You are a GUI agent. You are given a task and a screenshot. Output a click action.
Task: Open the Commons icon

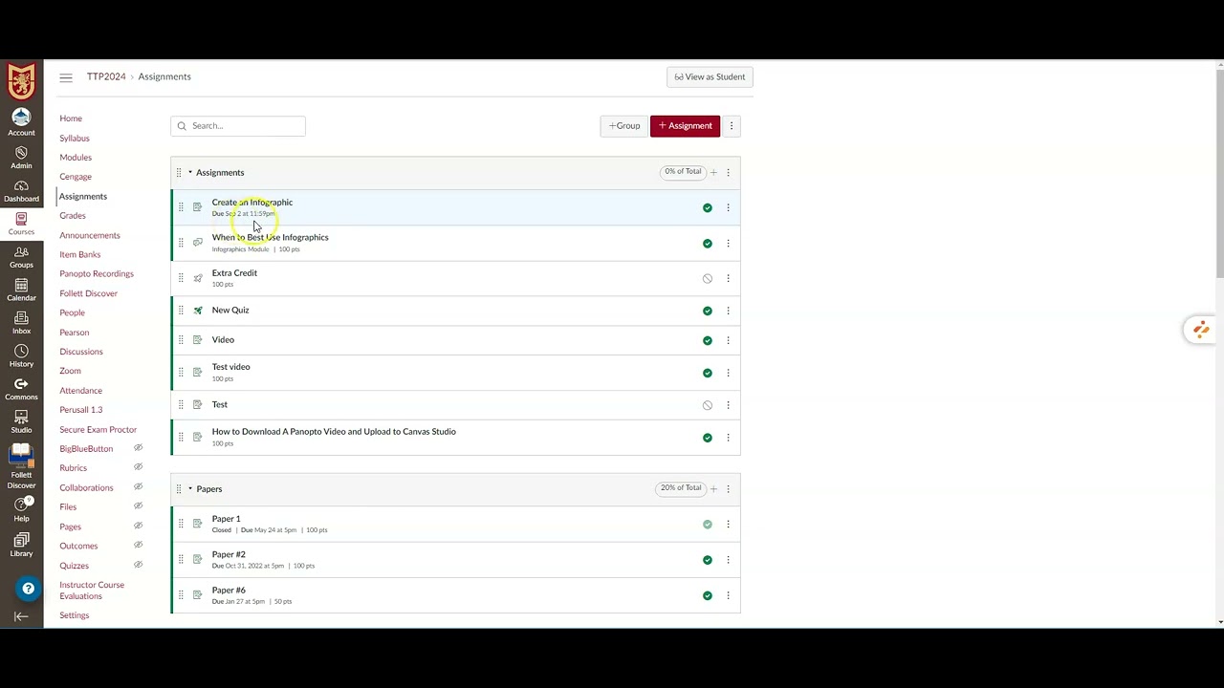(21, 389)
